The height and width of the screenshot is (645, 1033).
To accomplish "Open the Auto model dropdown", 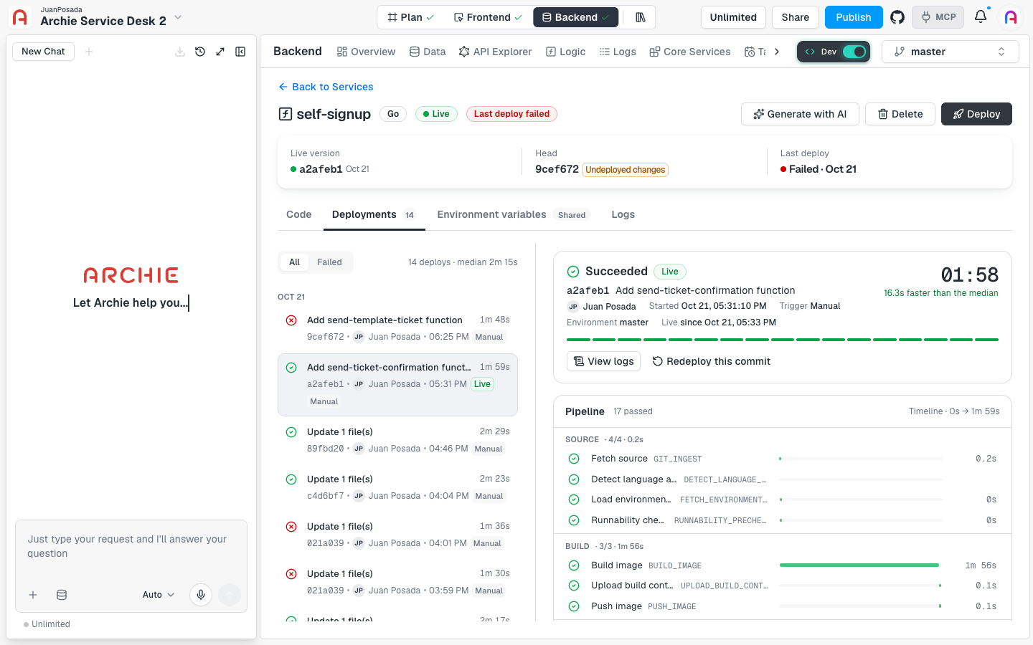I will (159, 595).
